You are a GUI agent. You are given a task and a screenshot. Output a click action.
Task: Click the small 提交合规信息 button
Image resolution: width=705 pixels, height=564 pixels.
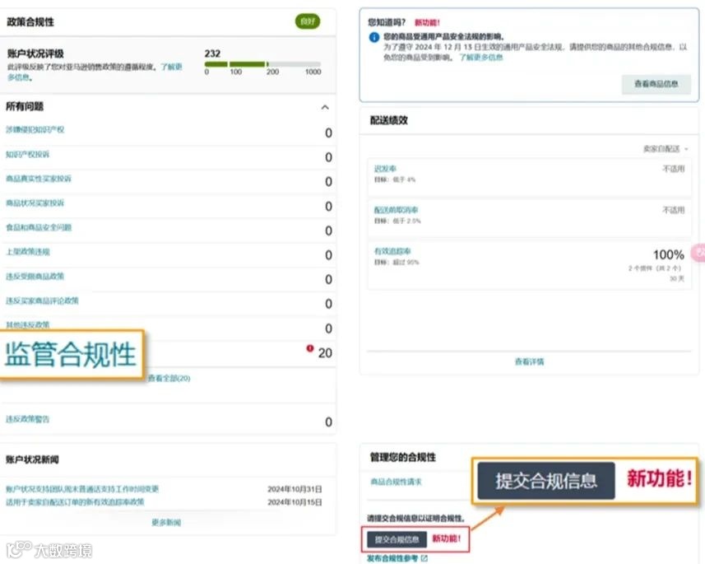tap(397, 539)
